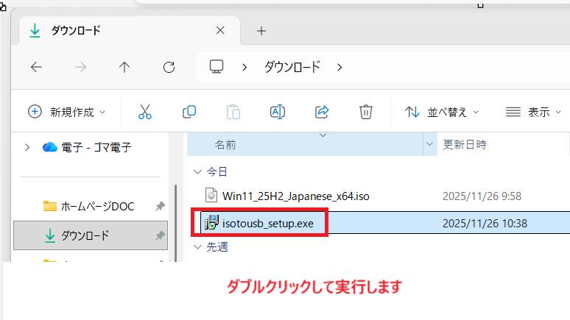
Task: Select the isotousb_setup.exe file
Action: coord(272,222)
